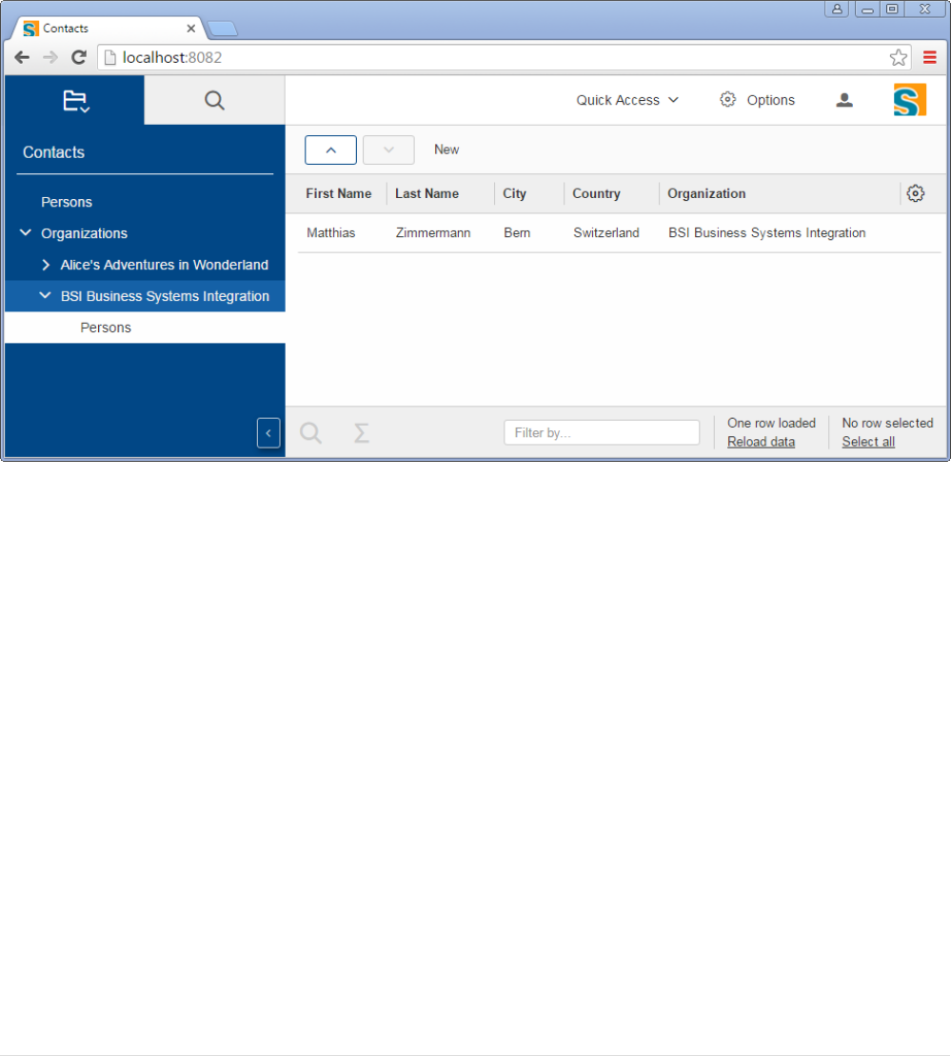Click the Bern city cell
Viewport: 951px width, 1056px height.
tap(517, 233)
